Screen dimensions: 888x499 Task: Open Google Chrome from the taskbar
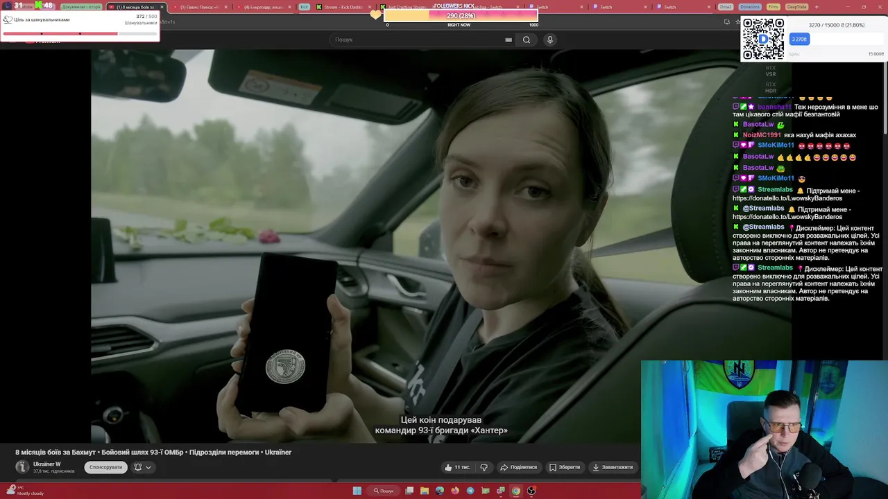[516, 491]
